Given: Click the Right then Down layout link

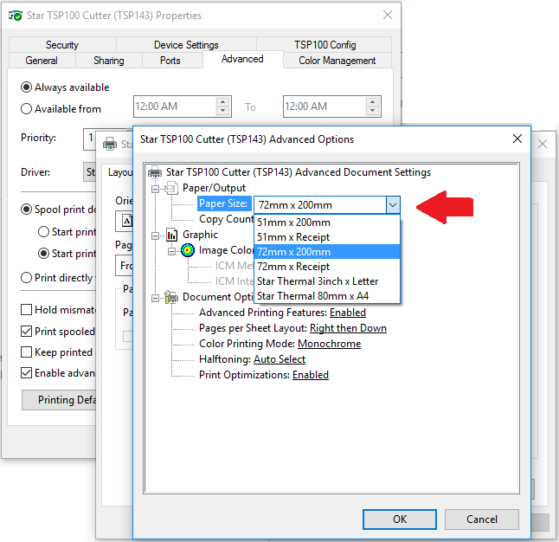Looking at the screenshot, I should pos(348,328).
